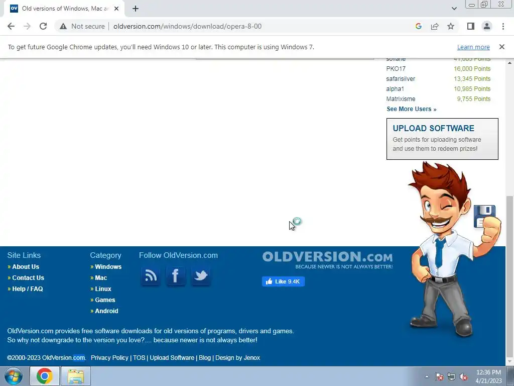This screenshot has width=514, height=386.
Task: Open network status tray icon
Action: 451,376
